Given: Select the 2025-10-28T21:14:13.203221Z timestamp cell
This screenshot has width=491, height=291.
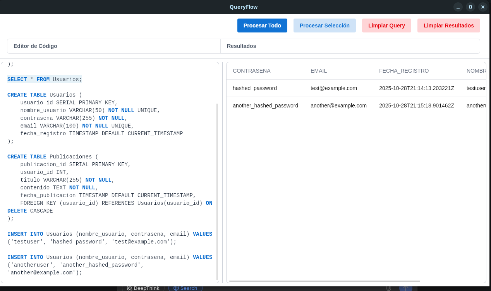Looking at the screenshot, I should (x=417, y=88).
